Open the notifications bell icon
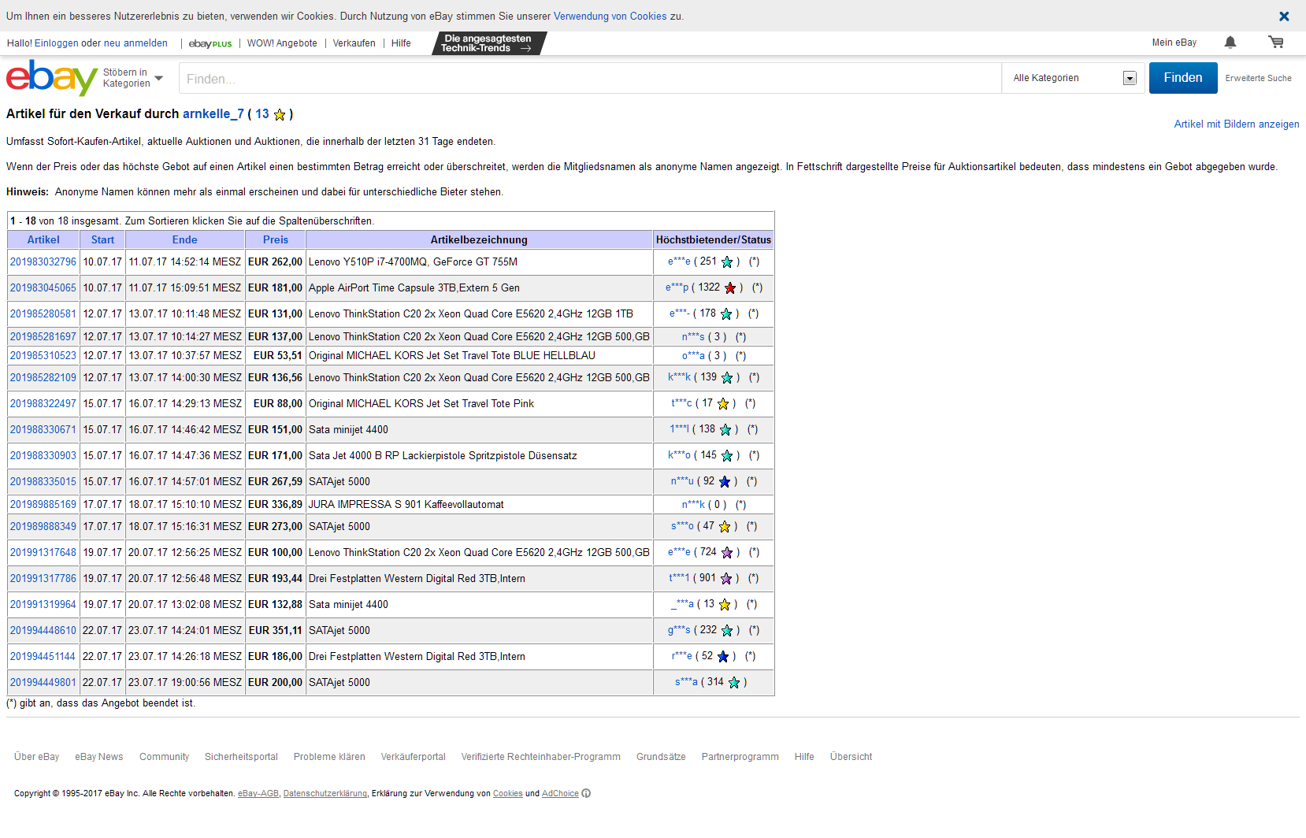 pyautogui.click(x=1230, y=43)
